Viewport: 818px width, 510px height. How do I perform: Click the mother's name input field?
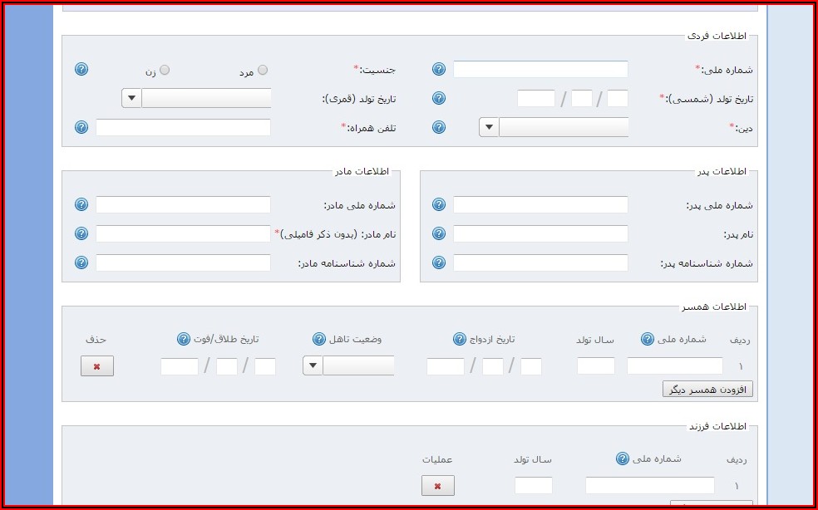(183, 234)
